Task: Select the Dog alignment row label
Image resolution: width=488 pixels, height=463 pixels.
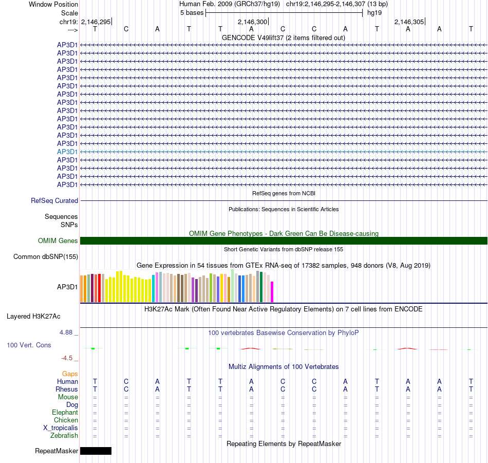Action: pos(72,404)
